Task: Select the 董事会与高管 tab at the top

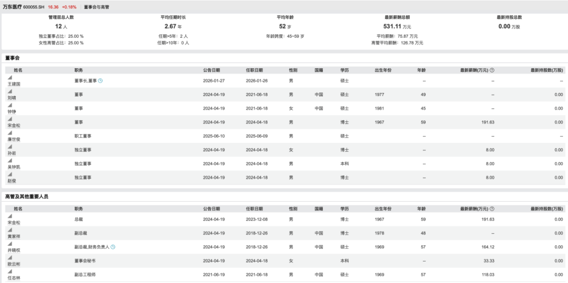Action: tap(97, 7)
